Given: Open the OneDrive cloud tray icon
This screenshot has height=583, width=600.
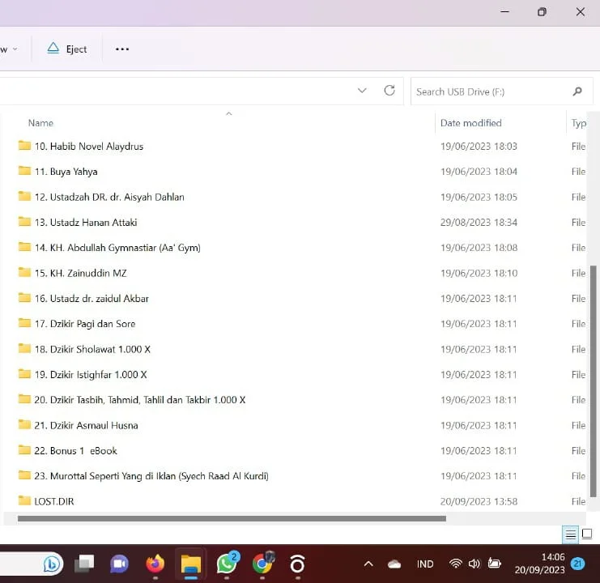Looking at the screenshot, I should (x=394, y=564).
